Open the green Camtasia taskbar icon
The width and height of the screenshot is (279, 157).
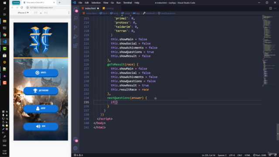click(5, 48)
